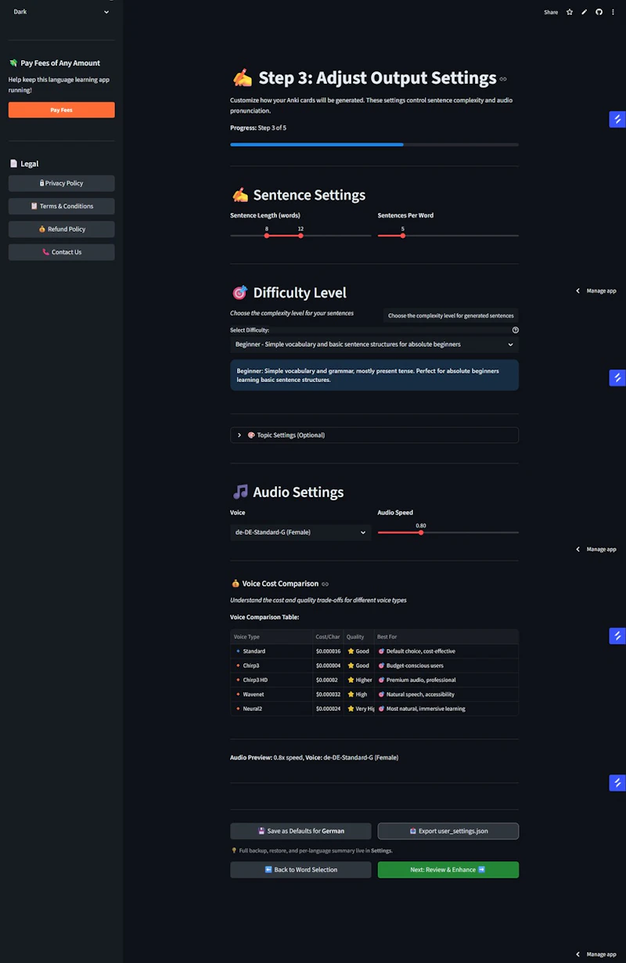Open the GitHub repository icon
The image size is (626, 963).
(599, 12)
